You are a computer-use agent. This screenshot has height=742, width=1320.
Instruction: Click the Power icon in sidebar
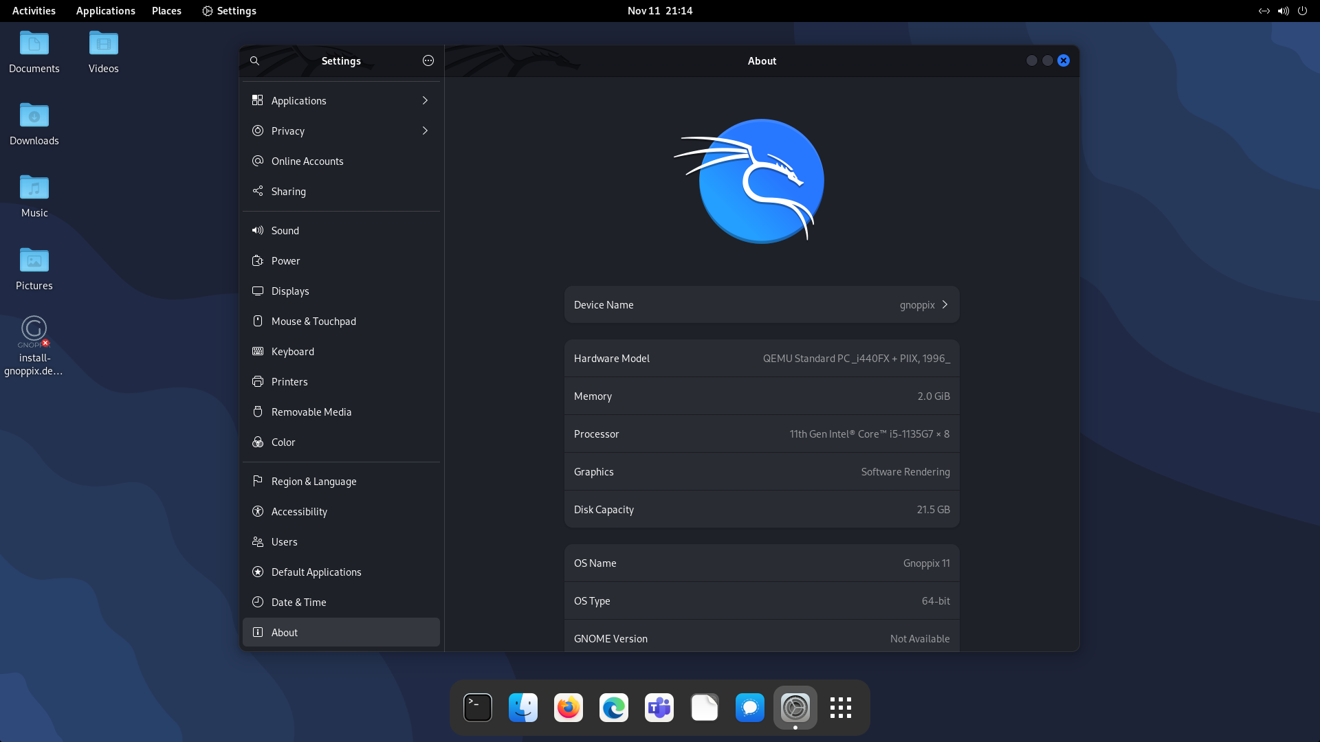click(x=258, y=260)
